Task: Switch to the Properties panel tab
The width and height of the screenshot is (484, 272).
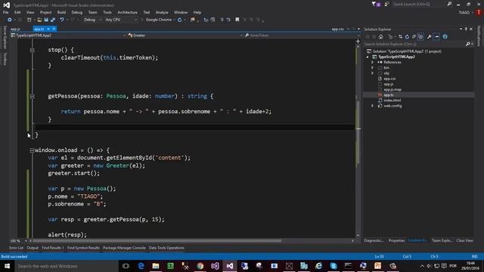Action: coord(396,240)
